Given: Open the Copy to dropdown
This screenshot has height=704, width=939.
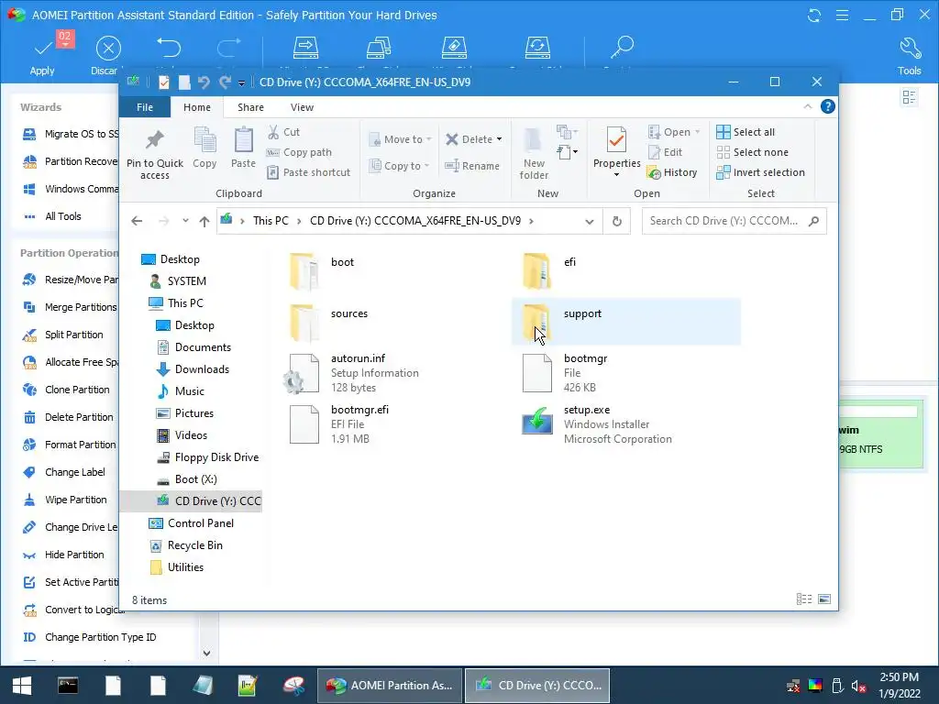Looking at the screenshot, I should pos(400,166).
